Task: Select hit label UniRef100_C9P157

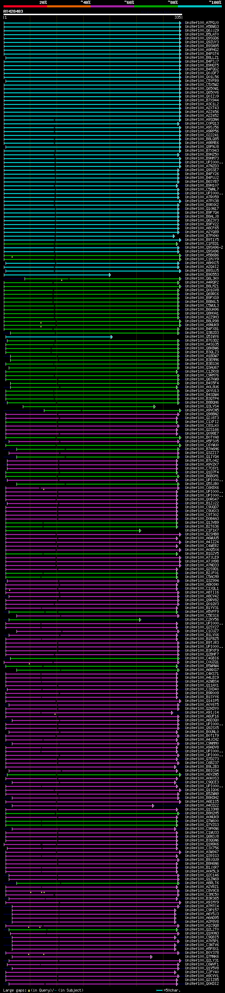Action: pos(202,910)
